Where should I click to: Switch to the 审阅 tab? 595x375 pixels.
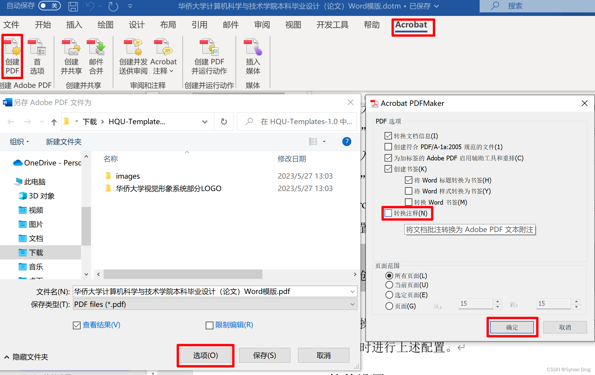tap(262, 25)
